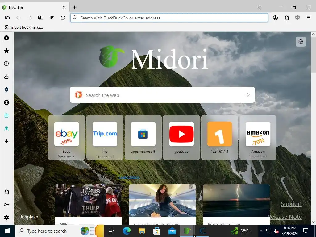Open the NPR Trump flag story card

(x=88, y=204)
